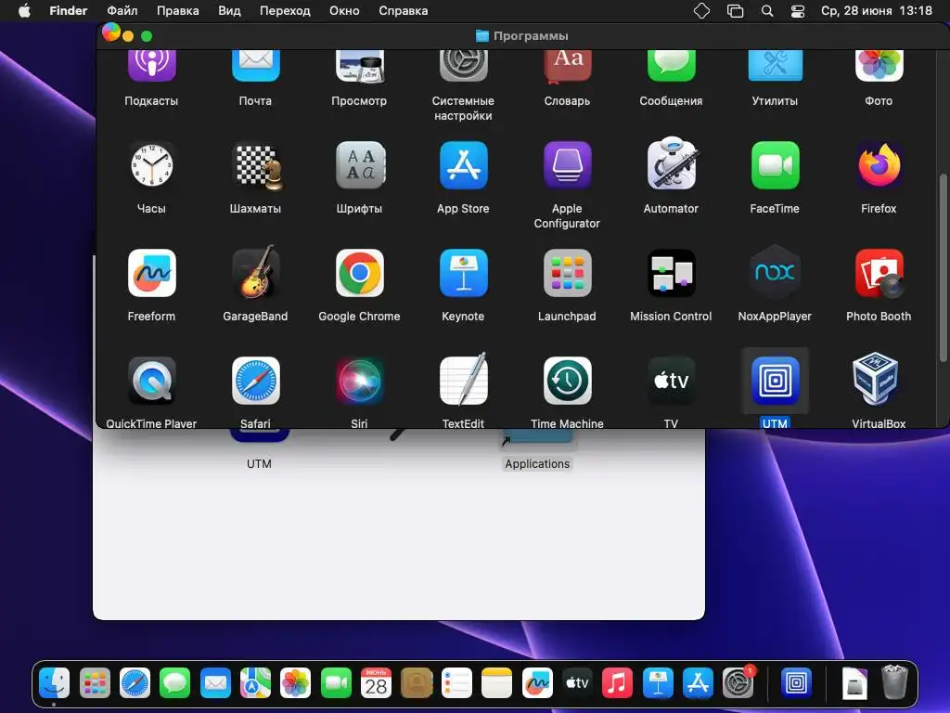Open Contacts from the Dock
The image size is (950, 713).
pos(417,683)
